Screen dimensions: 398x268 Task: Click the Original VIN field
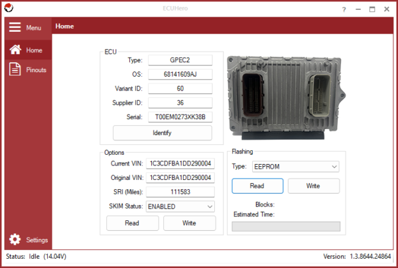click(x=180, y=177)
